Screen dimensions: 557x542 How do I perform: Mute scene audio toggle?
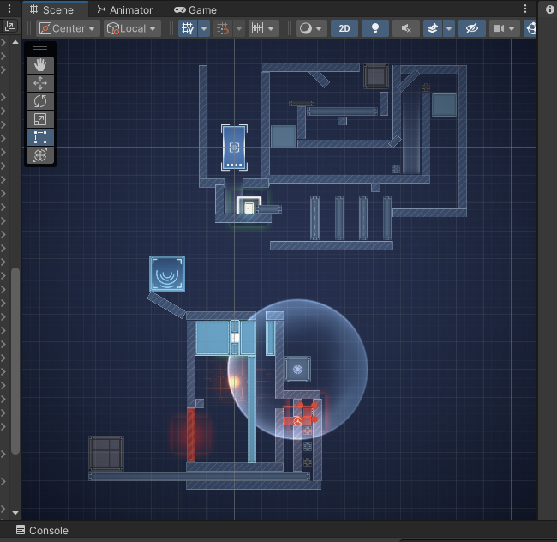pyautogui.click(x=405, y=28)
